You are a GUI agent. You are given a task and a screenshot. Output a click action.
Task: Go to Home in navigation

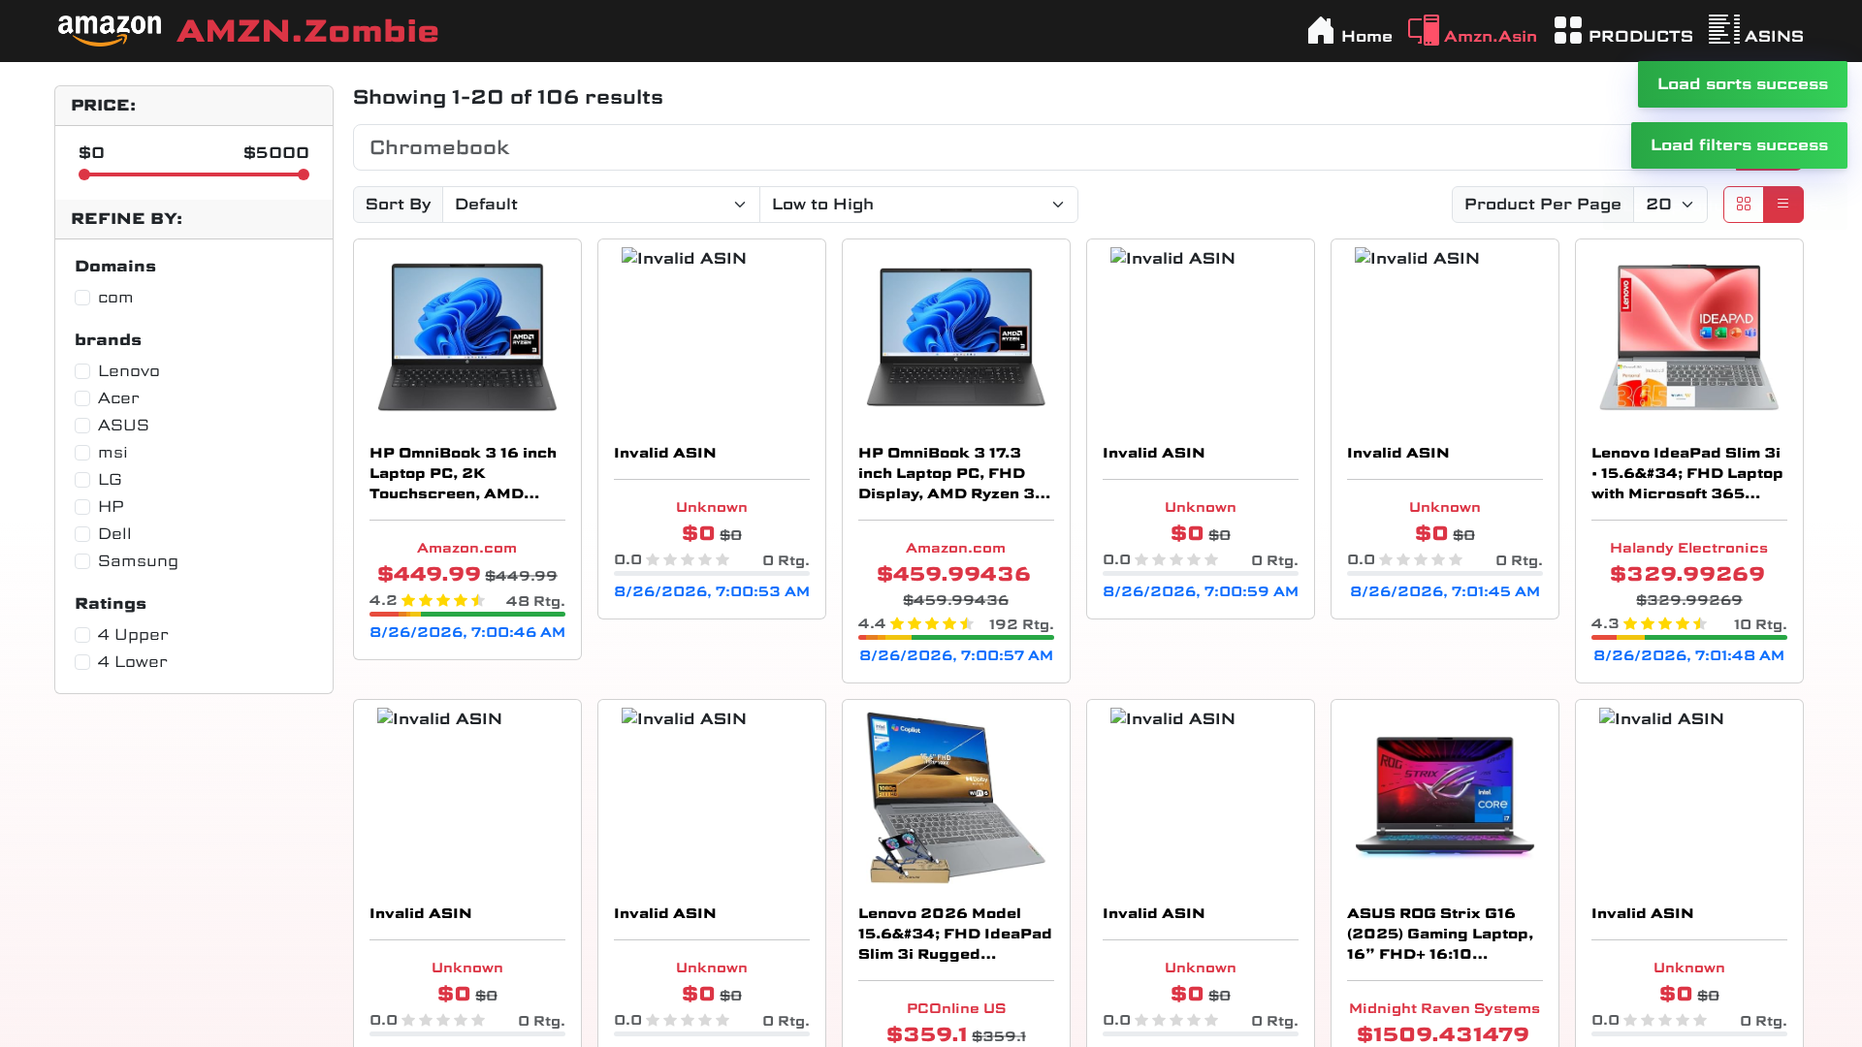click(x=1366, y=36)
